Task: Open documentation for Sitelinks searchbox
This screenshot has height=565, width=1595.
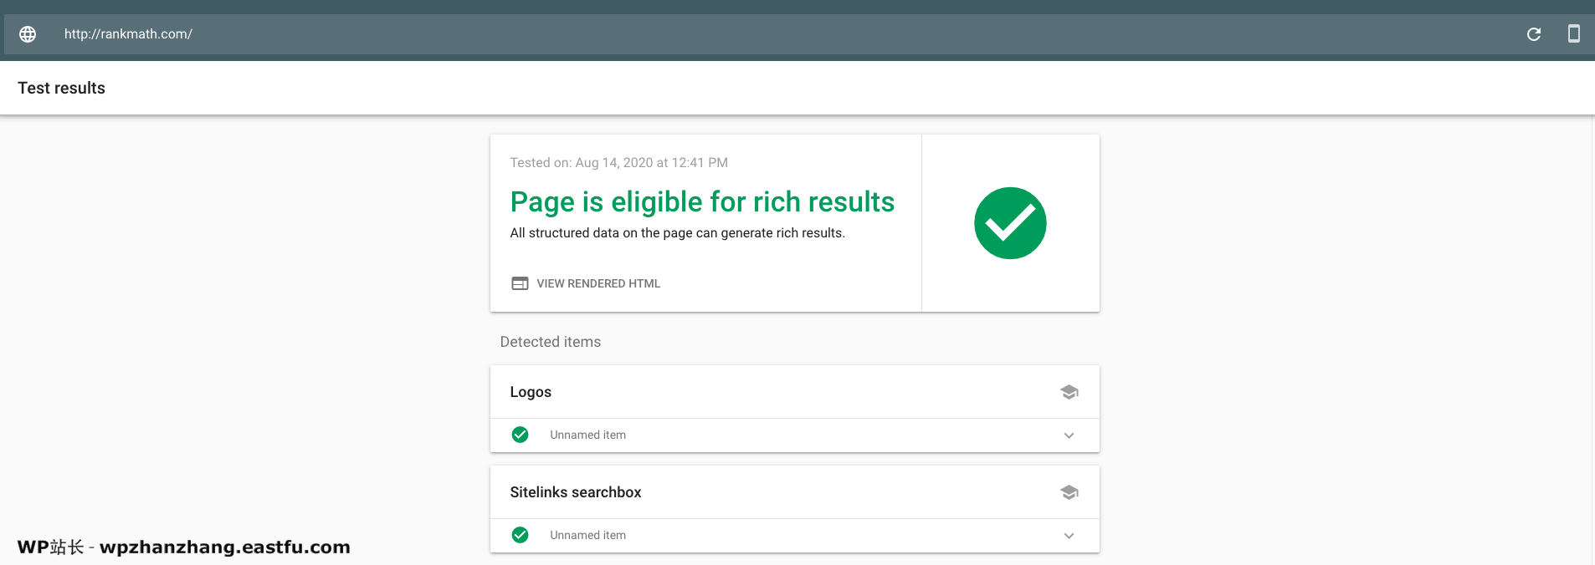Action: (1069, 492)
